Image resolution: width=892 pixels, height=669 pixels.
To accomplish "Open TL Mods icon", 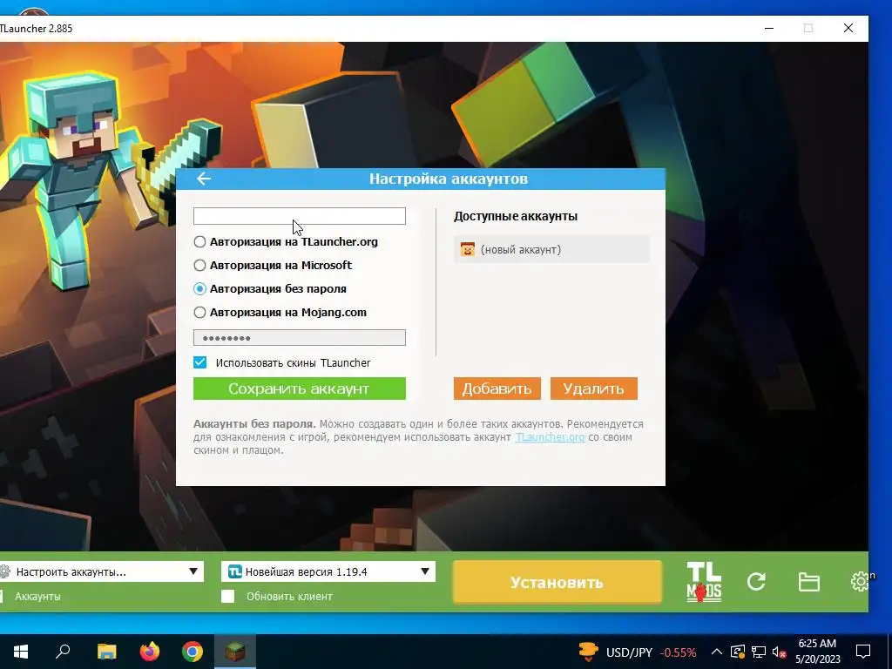I will pyautogui.click(x=704, y=582).
